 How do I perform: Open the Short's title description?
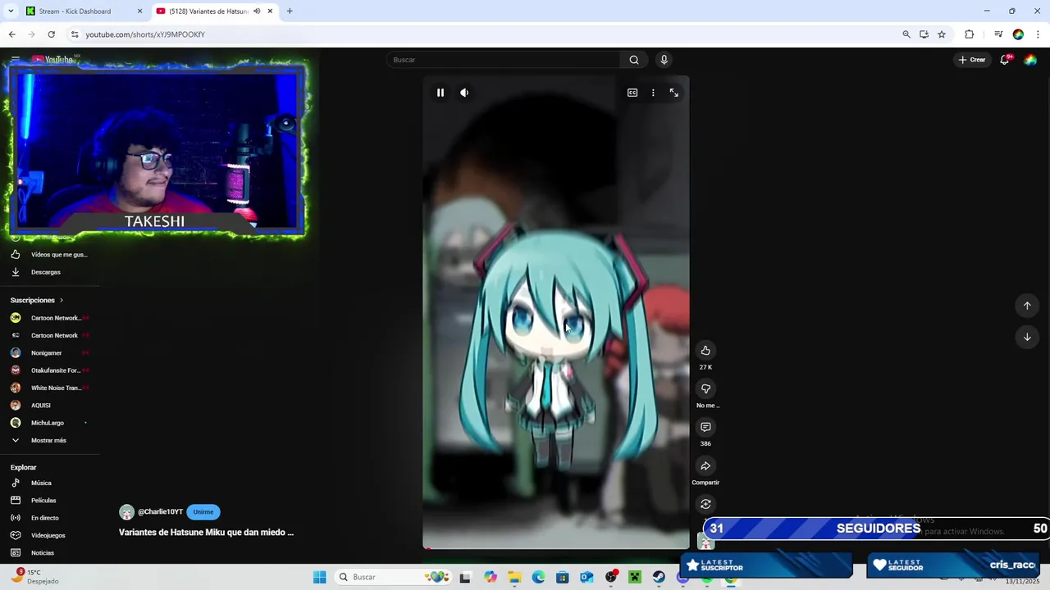click(x=206, y=533)
